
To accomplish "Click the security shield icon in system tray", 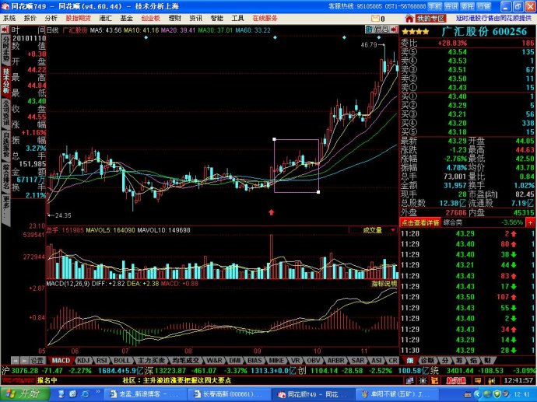I will (x=497, y=394).
